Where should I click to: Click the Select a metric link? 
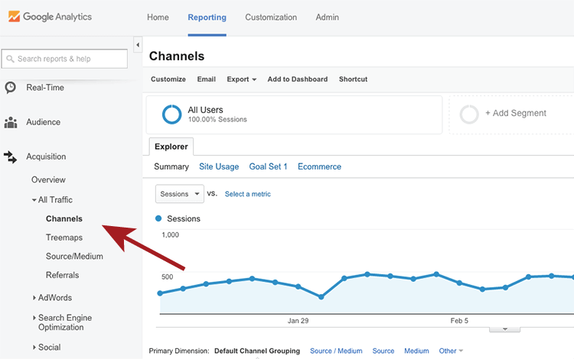pyautogui.click(x=247, y=194)
